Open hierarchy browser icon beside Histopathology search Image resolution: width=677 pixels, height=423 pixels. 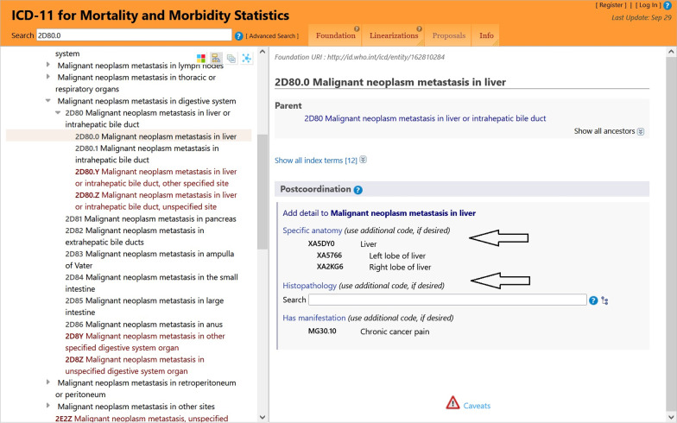604,300
